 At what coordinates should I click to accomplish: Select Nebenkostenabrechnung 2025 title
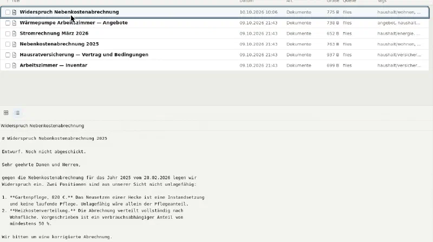click(x=59, y=44)
